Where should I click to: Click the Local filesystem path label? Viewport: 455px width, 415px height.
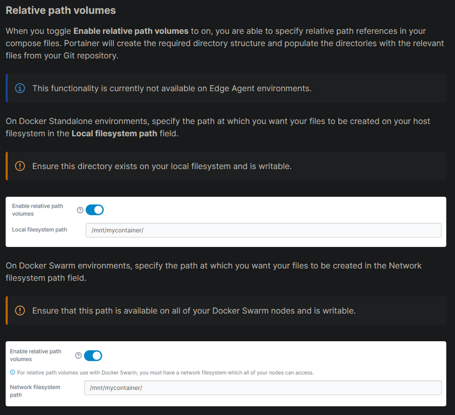pos(39,230)
